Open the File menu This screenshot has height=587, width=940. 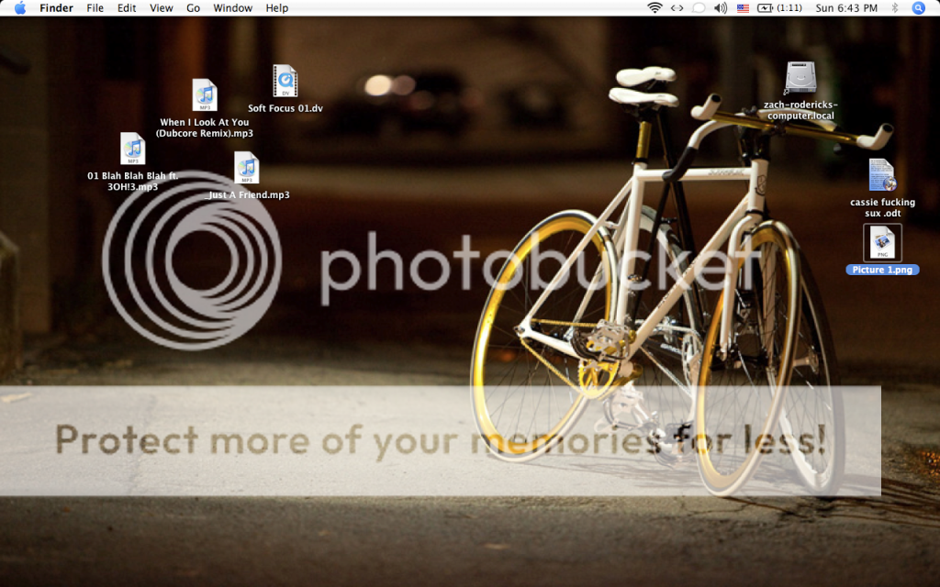coord(95,8)
